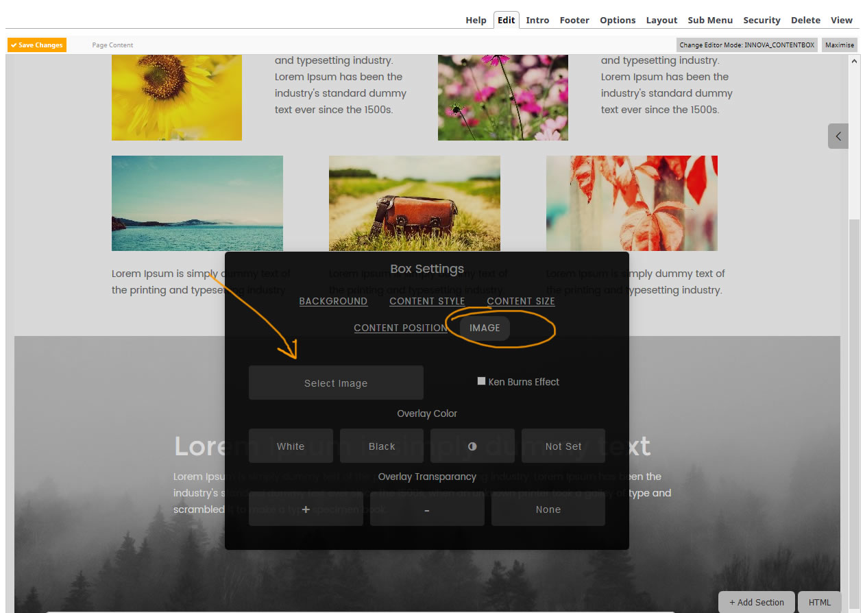Set overlay transparency to None
The width and height of the screenshot is (865, 613).
pos(548,509)
